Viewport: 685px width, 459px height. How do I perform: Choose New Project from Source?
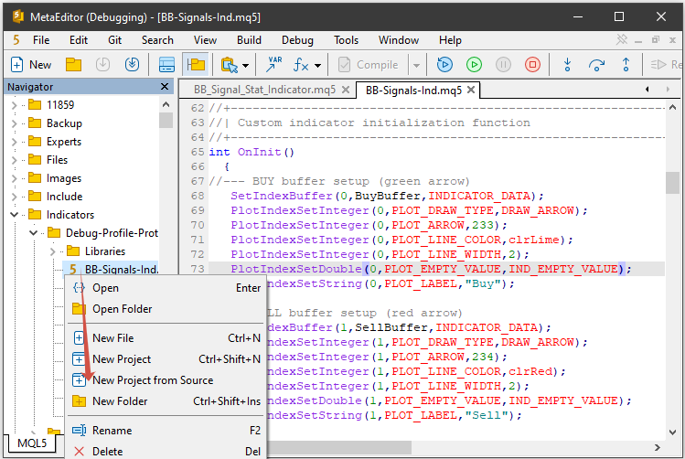166,380
